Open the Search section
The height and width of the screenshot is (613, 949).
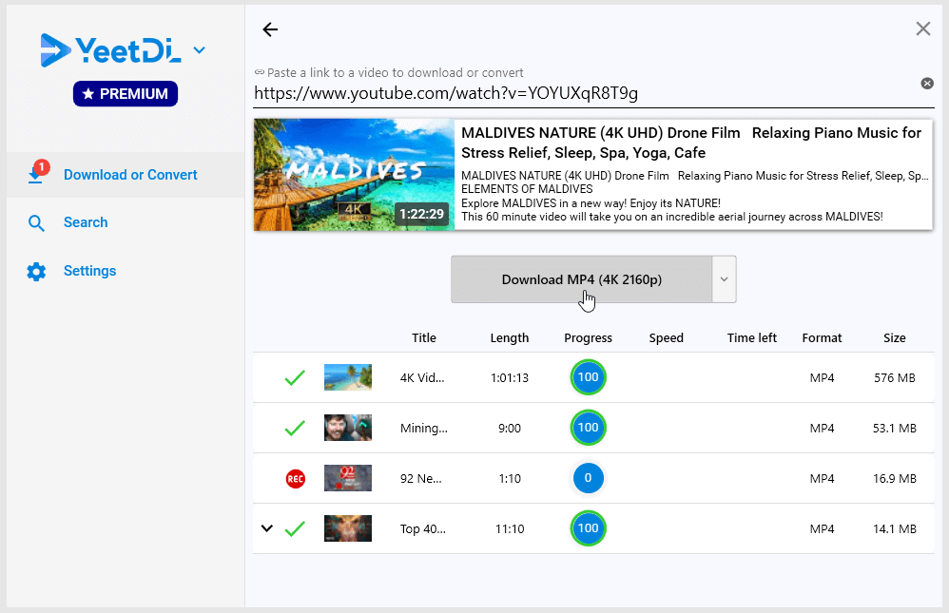tap(86, 222)
